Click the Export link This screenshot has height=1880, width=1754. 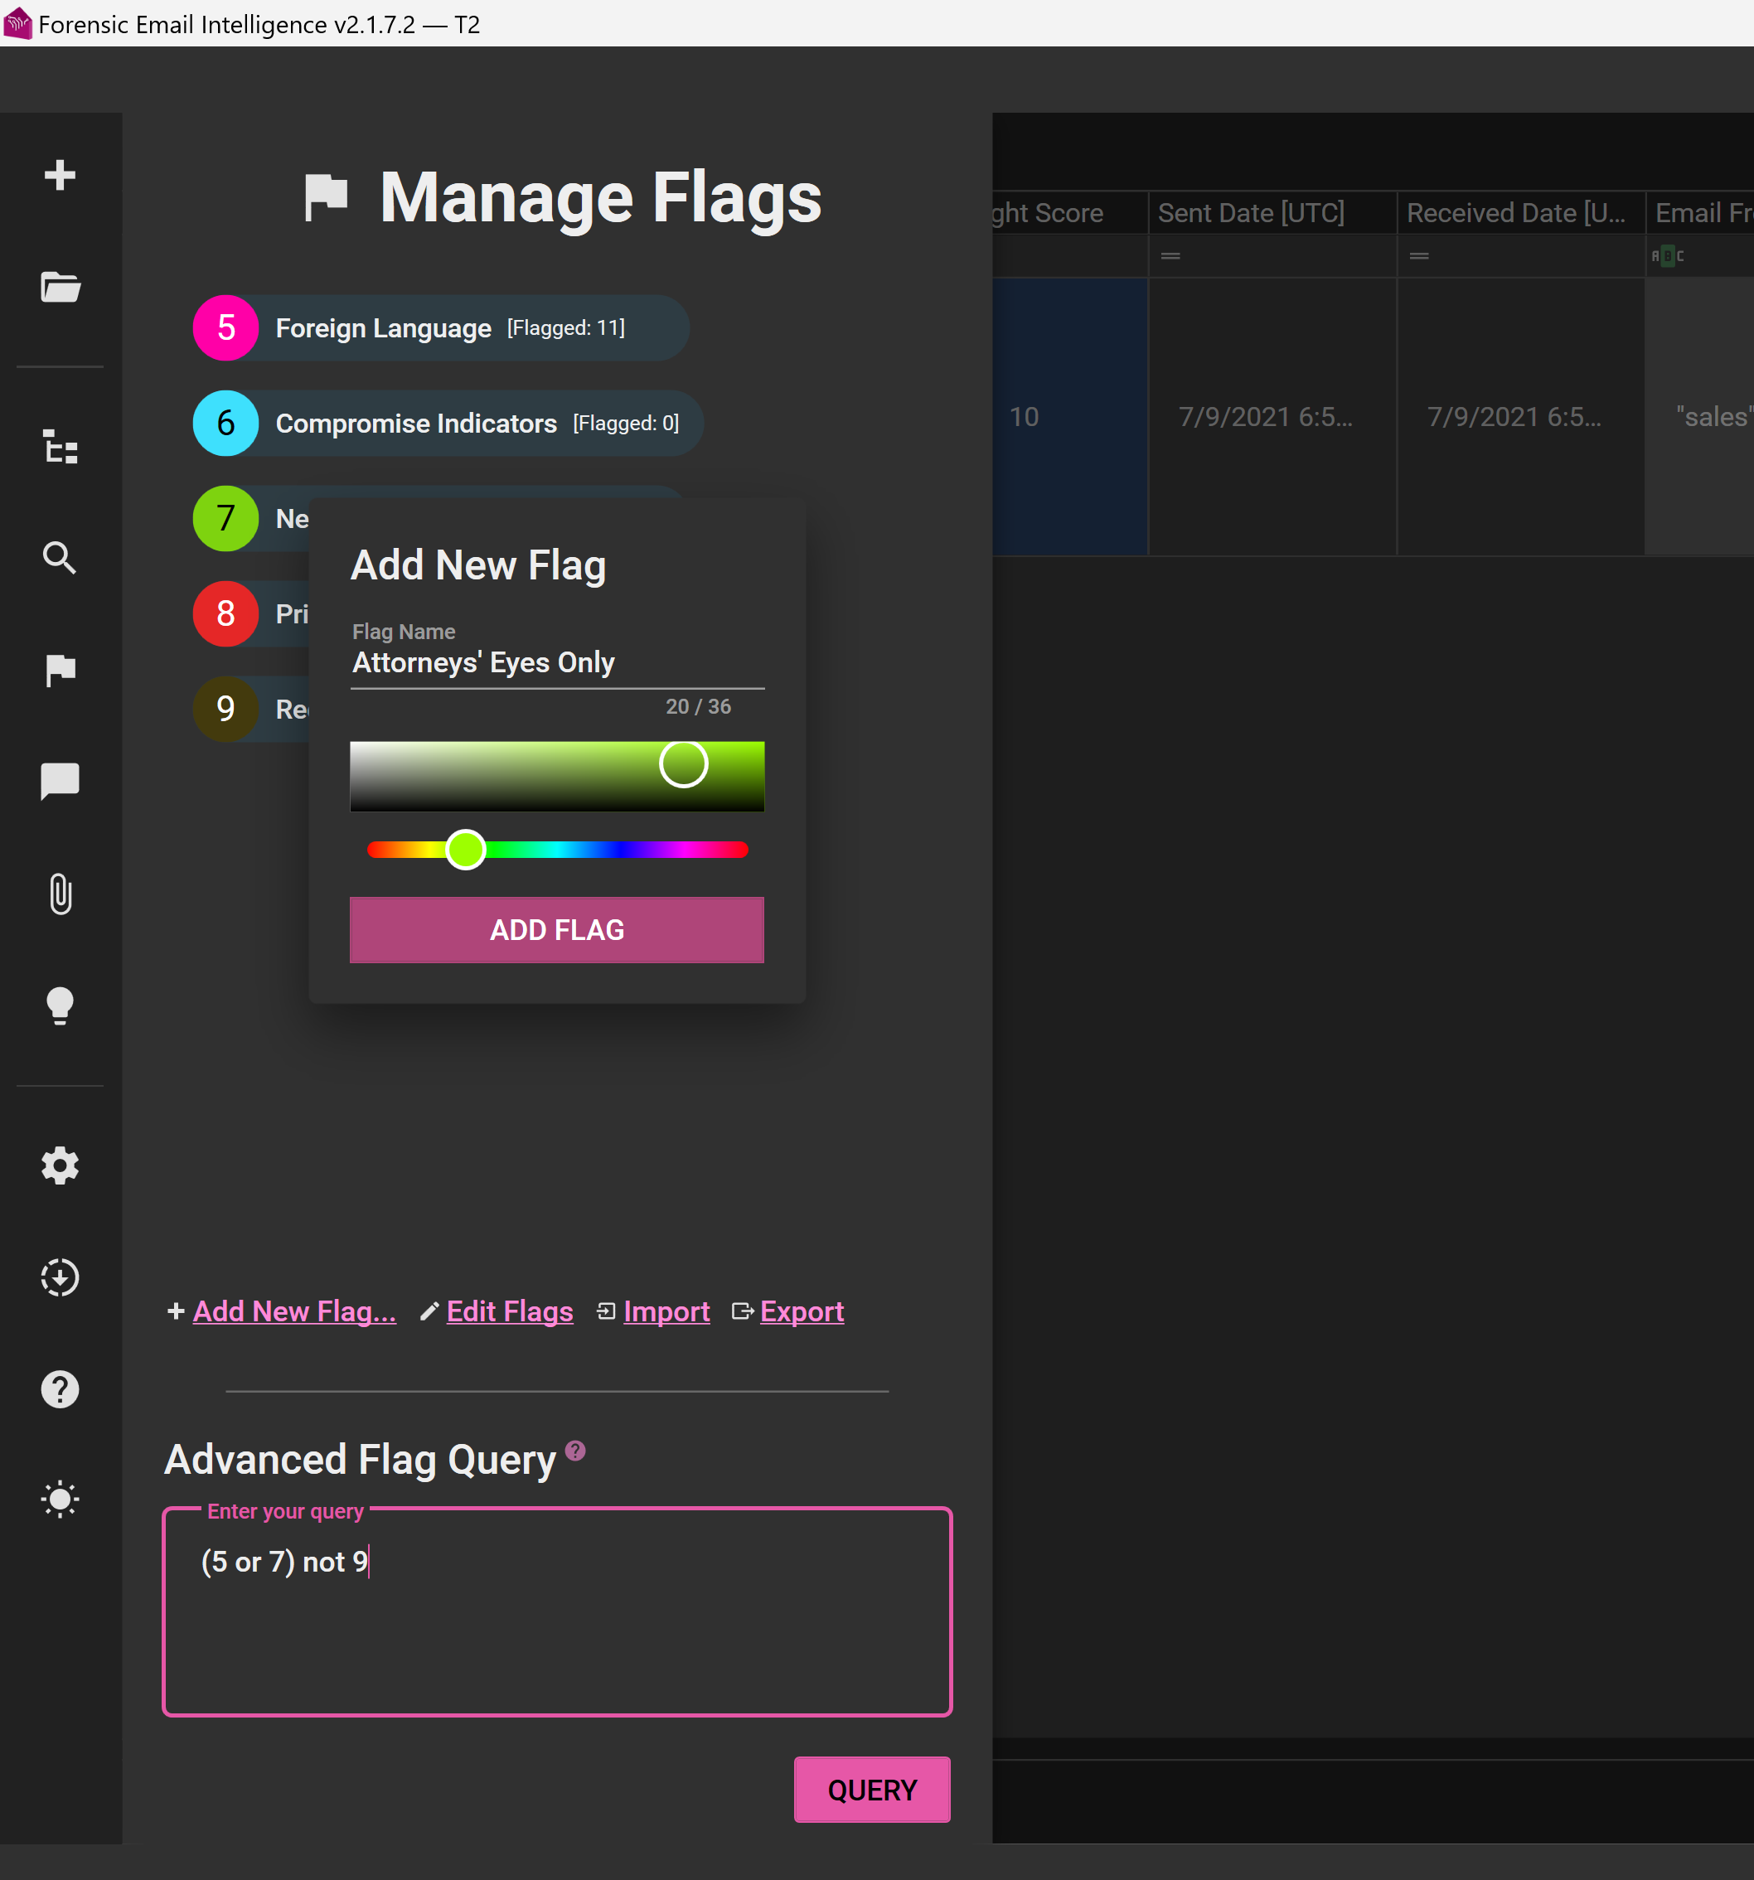coord(801,1311)
